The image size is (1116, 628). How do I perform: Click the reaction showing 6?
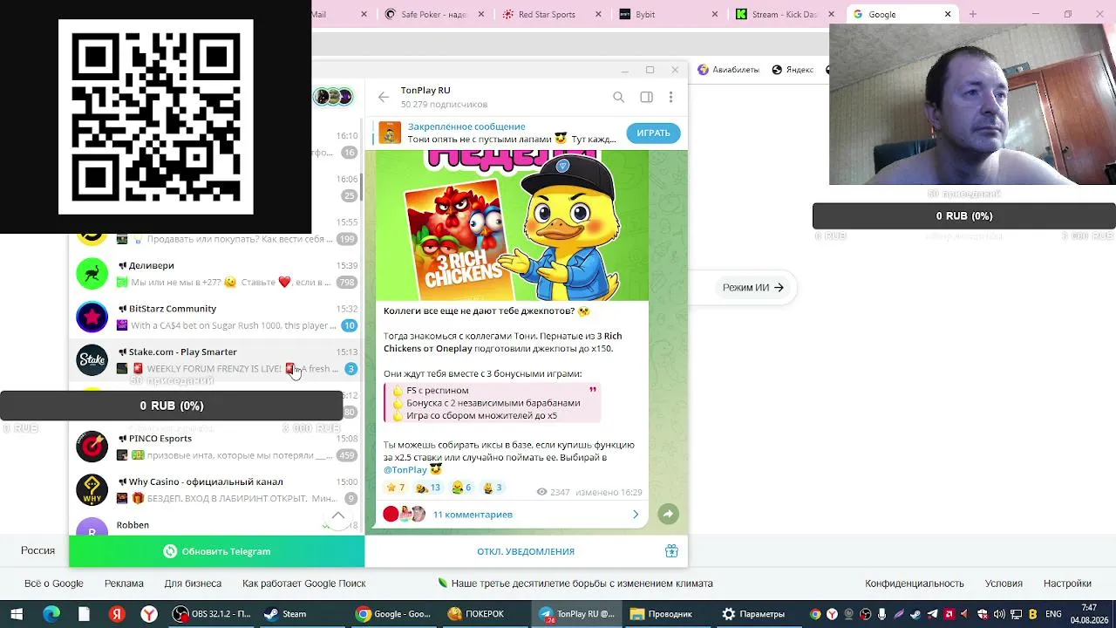[461, 488]
